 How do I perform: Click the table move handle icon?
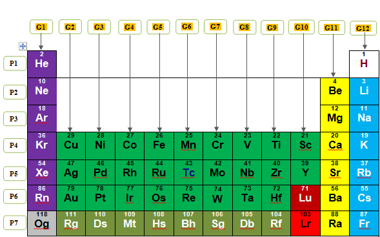pyautogui.click(x=23, y=46)
